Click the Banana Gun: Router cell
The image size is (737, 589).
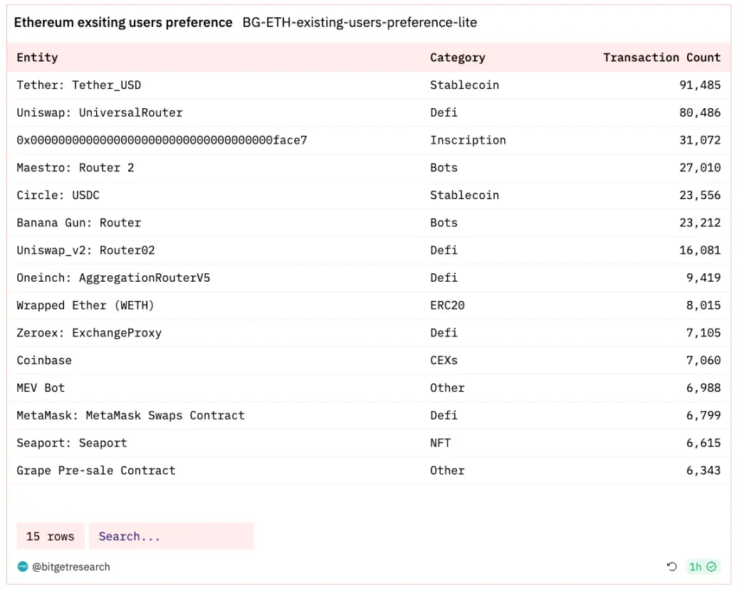point(79,223)
